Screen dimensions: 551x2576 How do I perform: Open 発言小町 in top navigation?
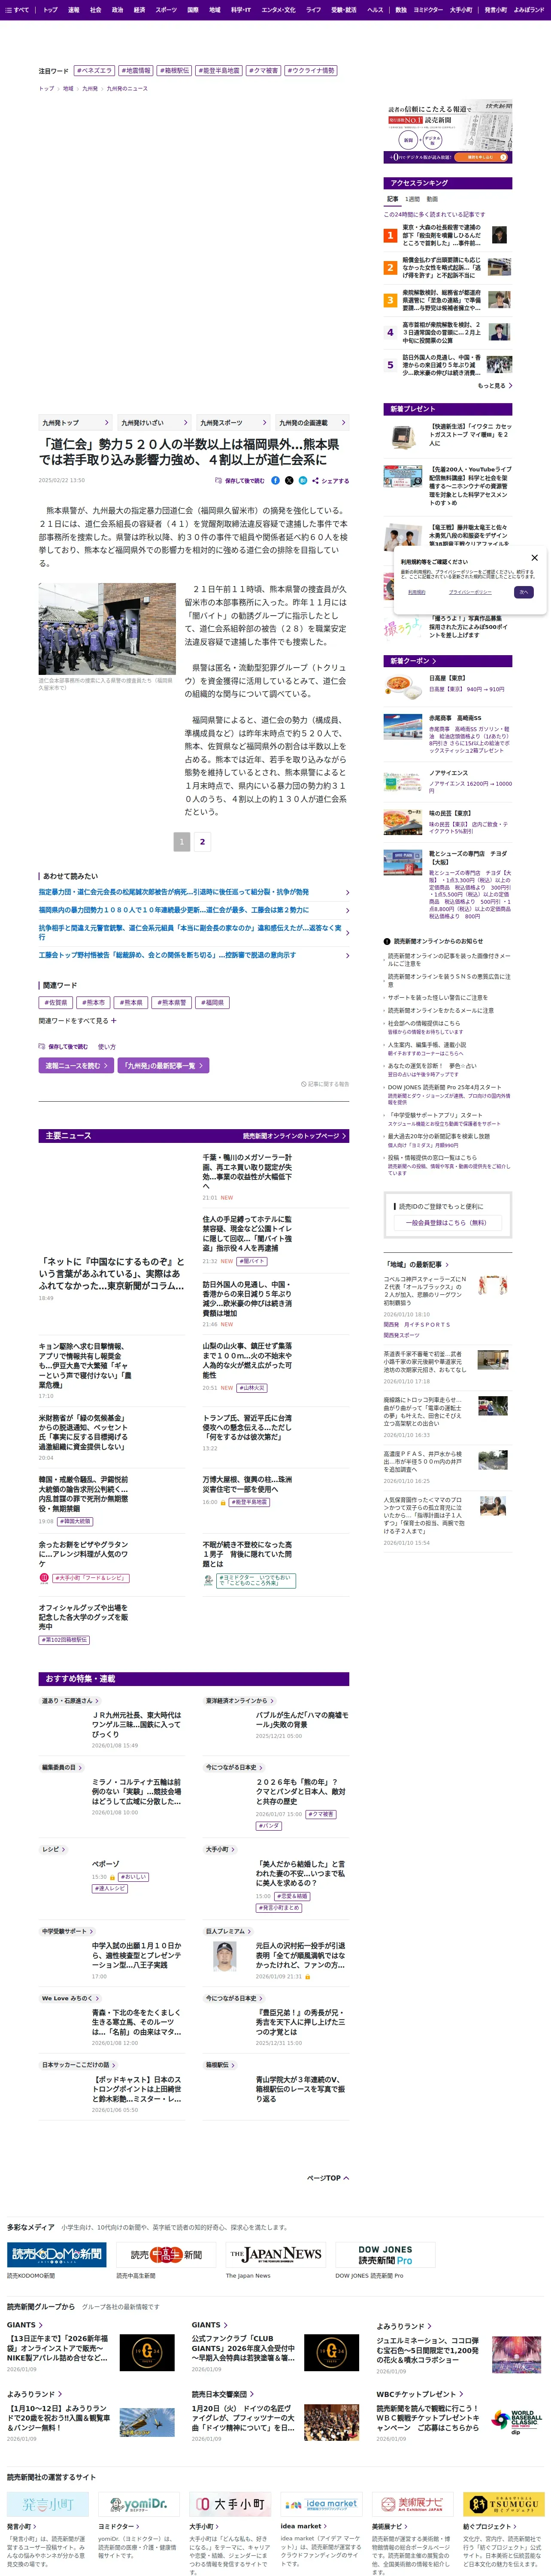(x=496, y=9)
